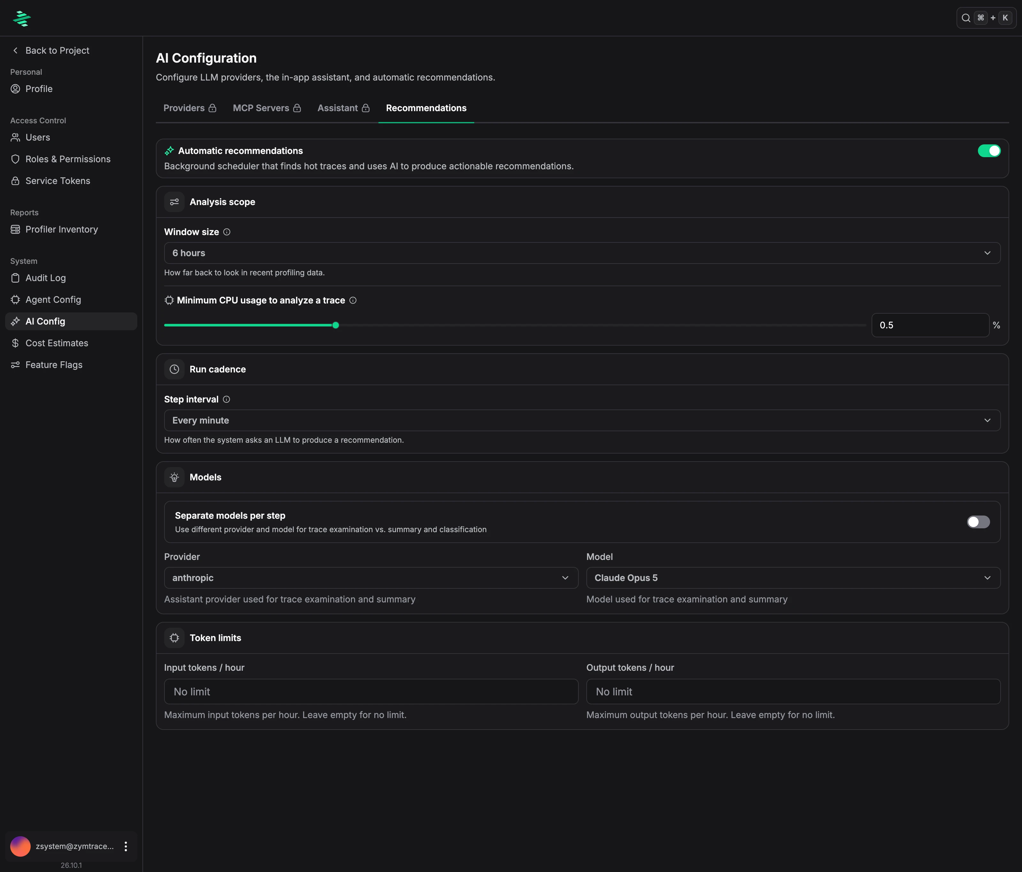Click the Analysis scope sliders icon

[x=174, y=202]
